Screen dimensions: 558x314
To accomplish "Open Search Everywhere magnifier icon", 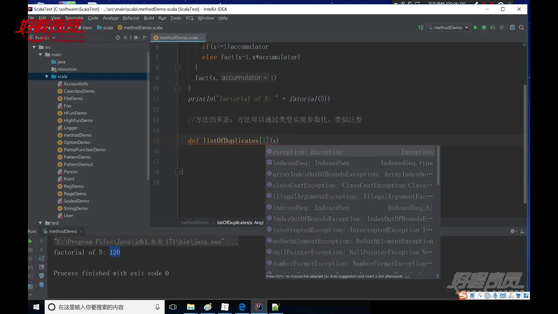I will click(521, 27).
